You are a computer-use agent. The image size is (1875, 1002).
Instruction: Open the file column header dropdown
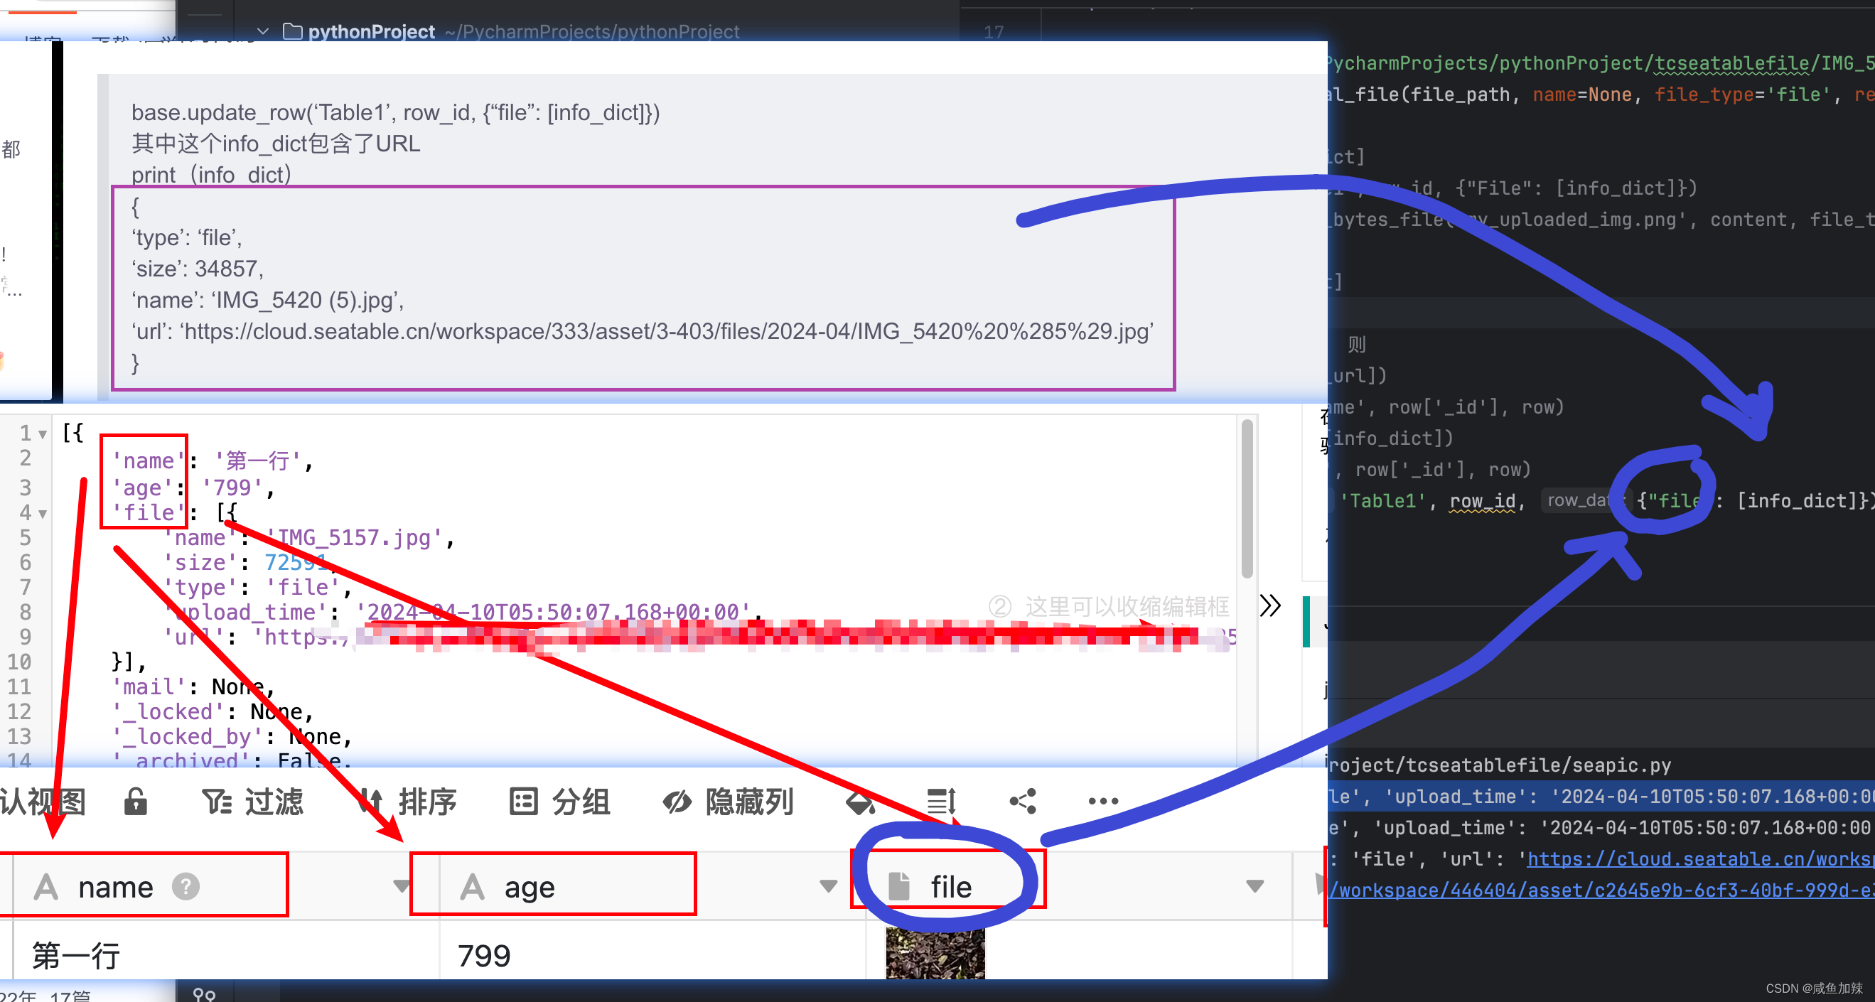point(1254,886)
